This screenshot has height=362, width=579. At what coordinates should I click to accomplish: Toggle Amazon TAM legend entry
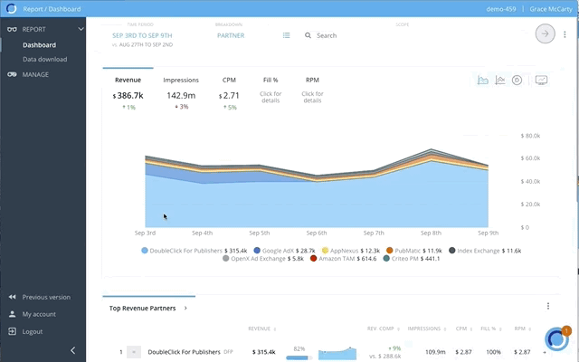pyautogui.click(x=343, y=258)
